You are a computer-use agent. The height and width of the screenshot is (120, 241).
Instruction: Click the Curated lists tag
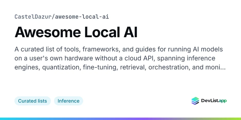tap(33, 101)
